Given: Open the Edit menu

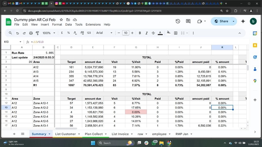Looking at the screenshot, I should tap(25, 24).
